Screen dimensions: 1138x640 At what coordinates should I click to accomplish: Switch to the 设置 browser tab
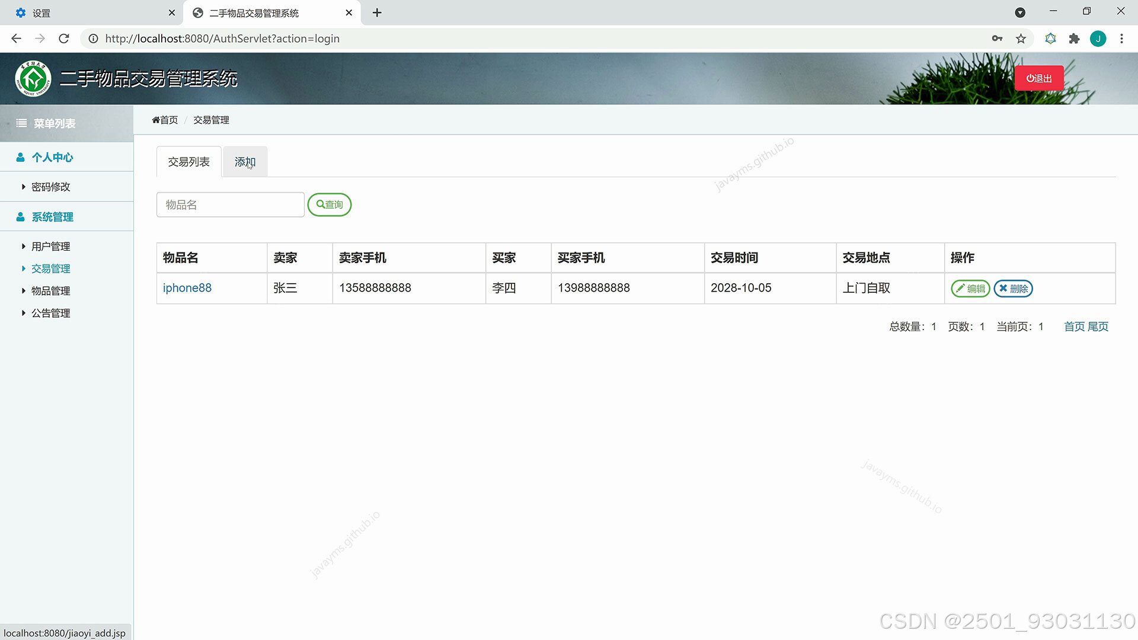pos(92,12)
